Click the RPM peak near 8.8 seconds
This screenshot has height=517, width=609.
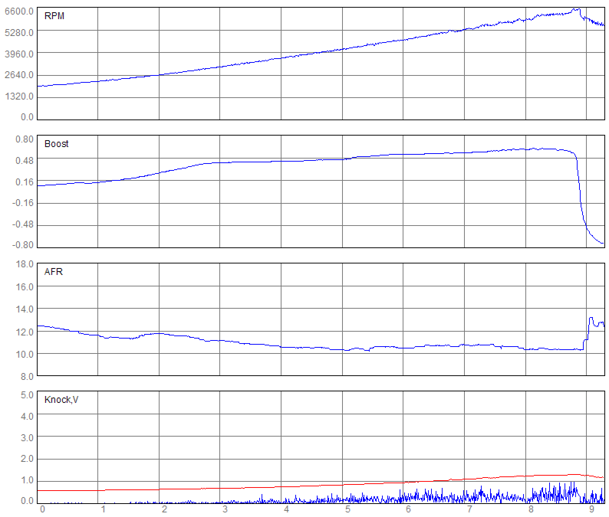pos(576,10)
